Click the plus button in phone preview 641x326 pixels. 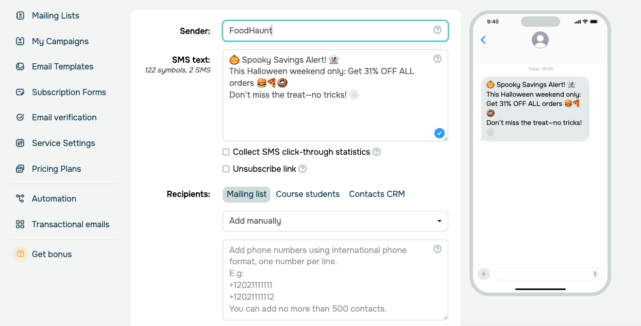point(483,274)
